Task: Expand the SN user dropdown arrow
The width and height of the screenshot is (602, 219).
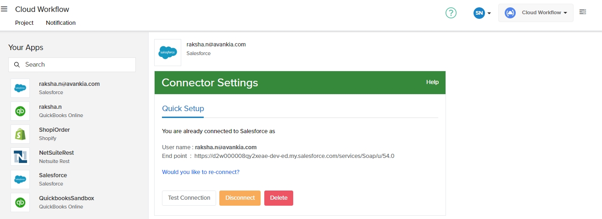Action: [489, 13]
